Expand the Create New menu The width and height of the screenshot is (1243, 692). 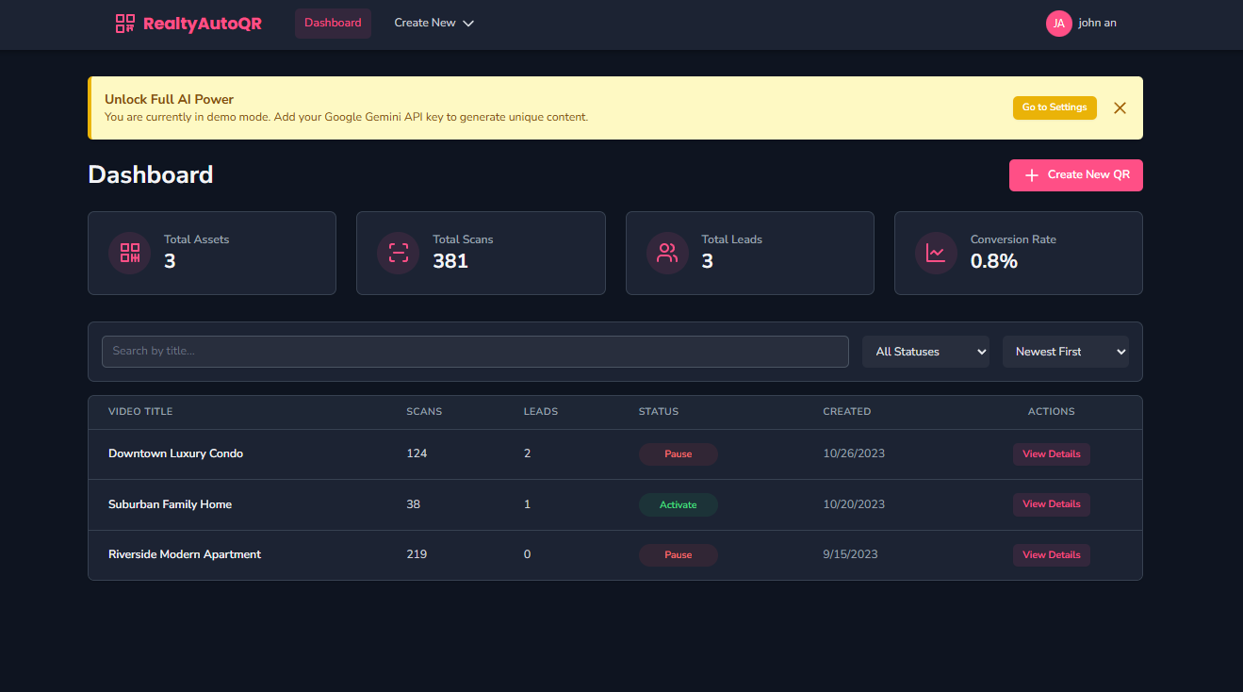[433, 24]
